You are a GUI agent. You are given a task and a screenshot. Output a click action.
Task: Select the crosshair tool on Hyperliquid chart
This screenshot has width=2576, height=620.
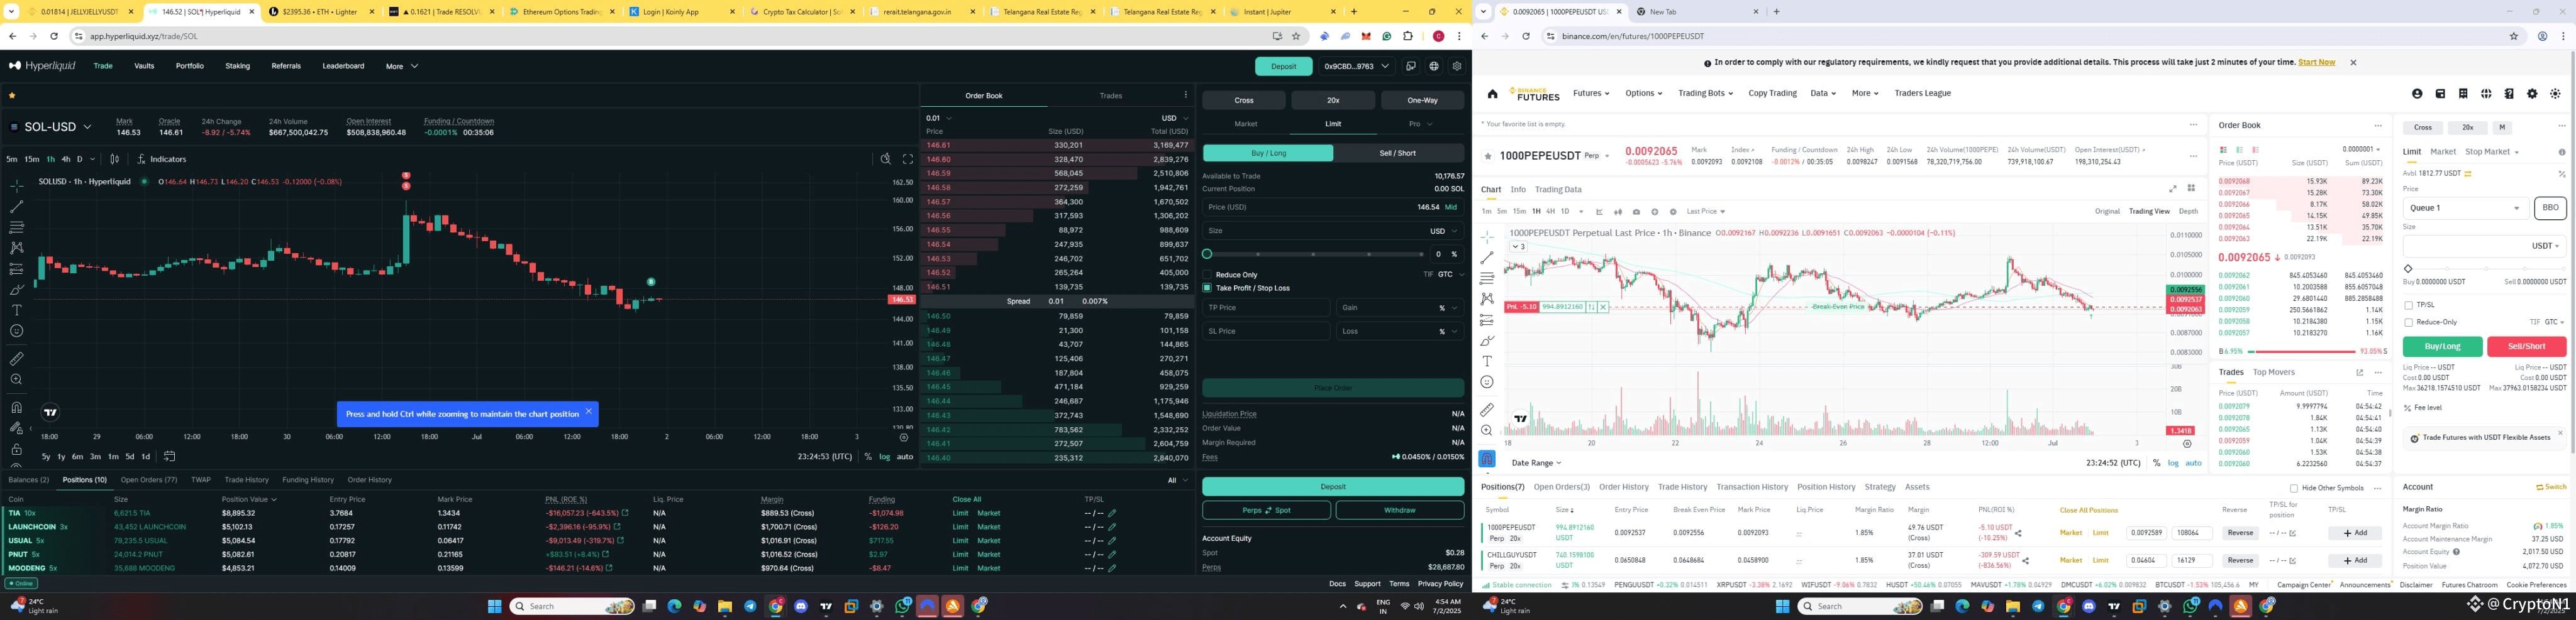pyautogui.click(x=16, y=186)
